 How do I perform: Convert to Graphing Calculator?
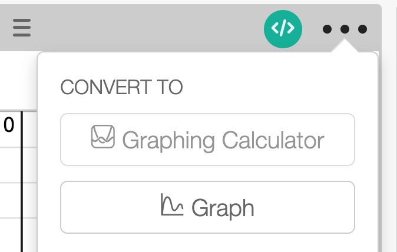pyautogui.click(x=207, y=140)
